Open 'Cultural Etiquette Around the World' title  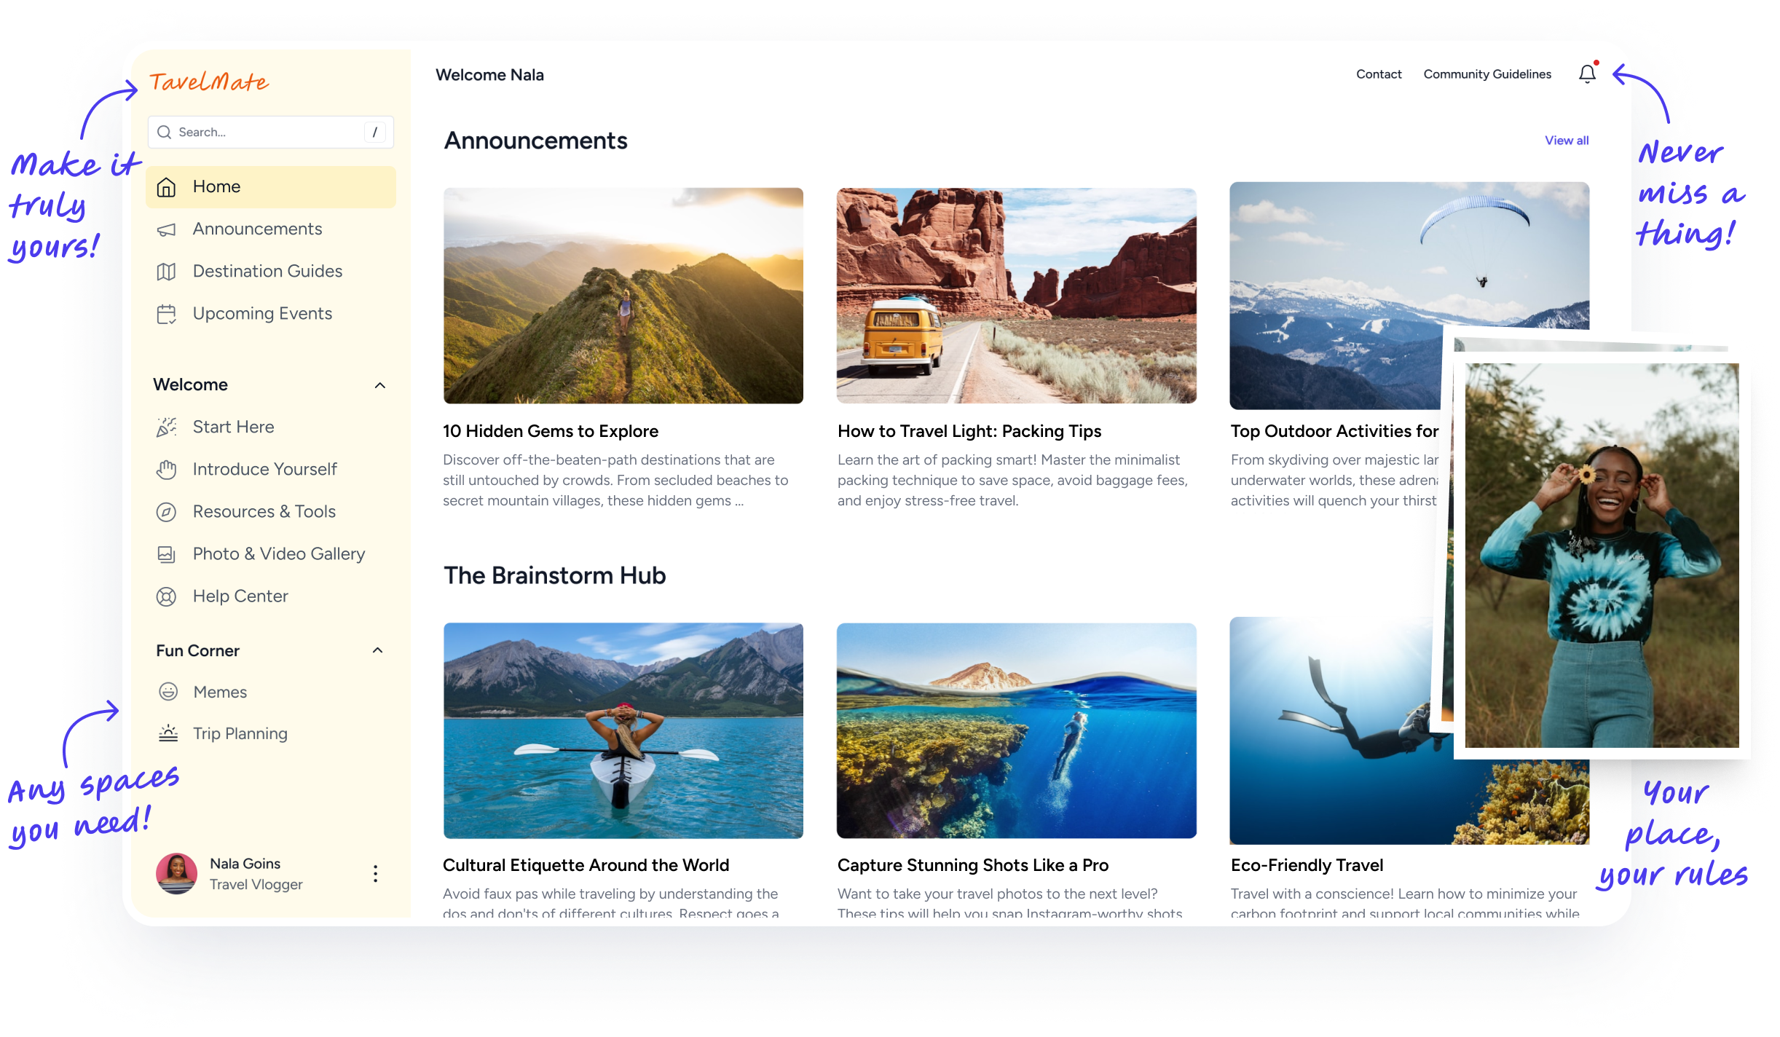click(x=586, y=864)
